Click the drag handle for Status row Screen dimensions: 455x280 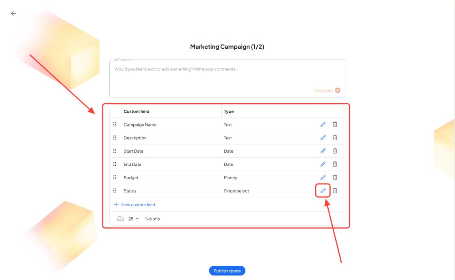point(115,190)
